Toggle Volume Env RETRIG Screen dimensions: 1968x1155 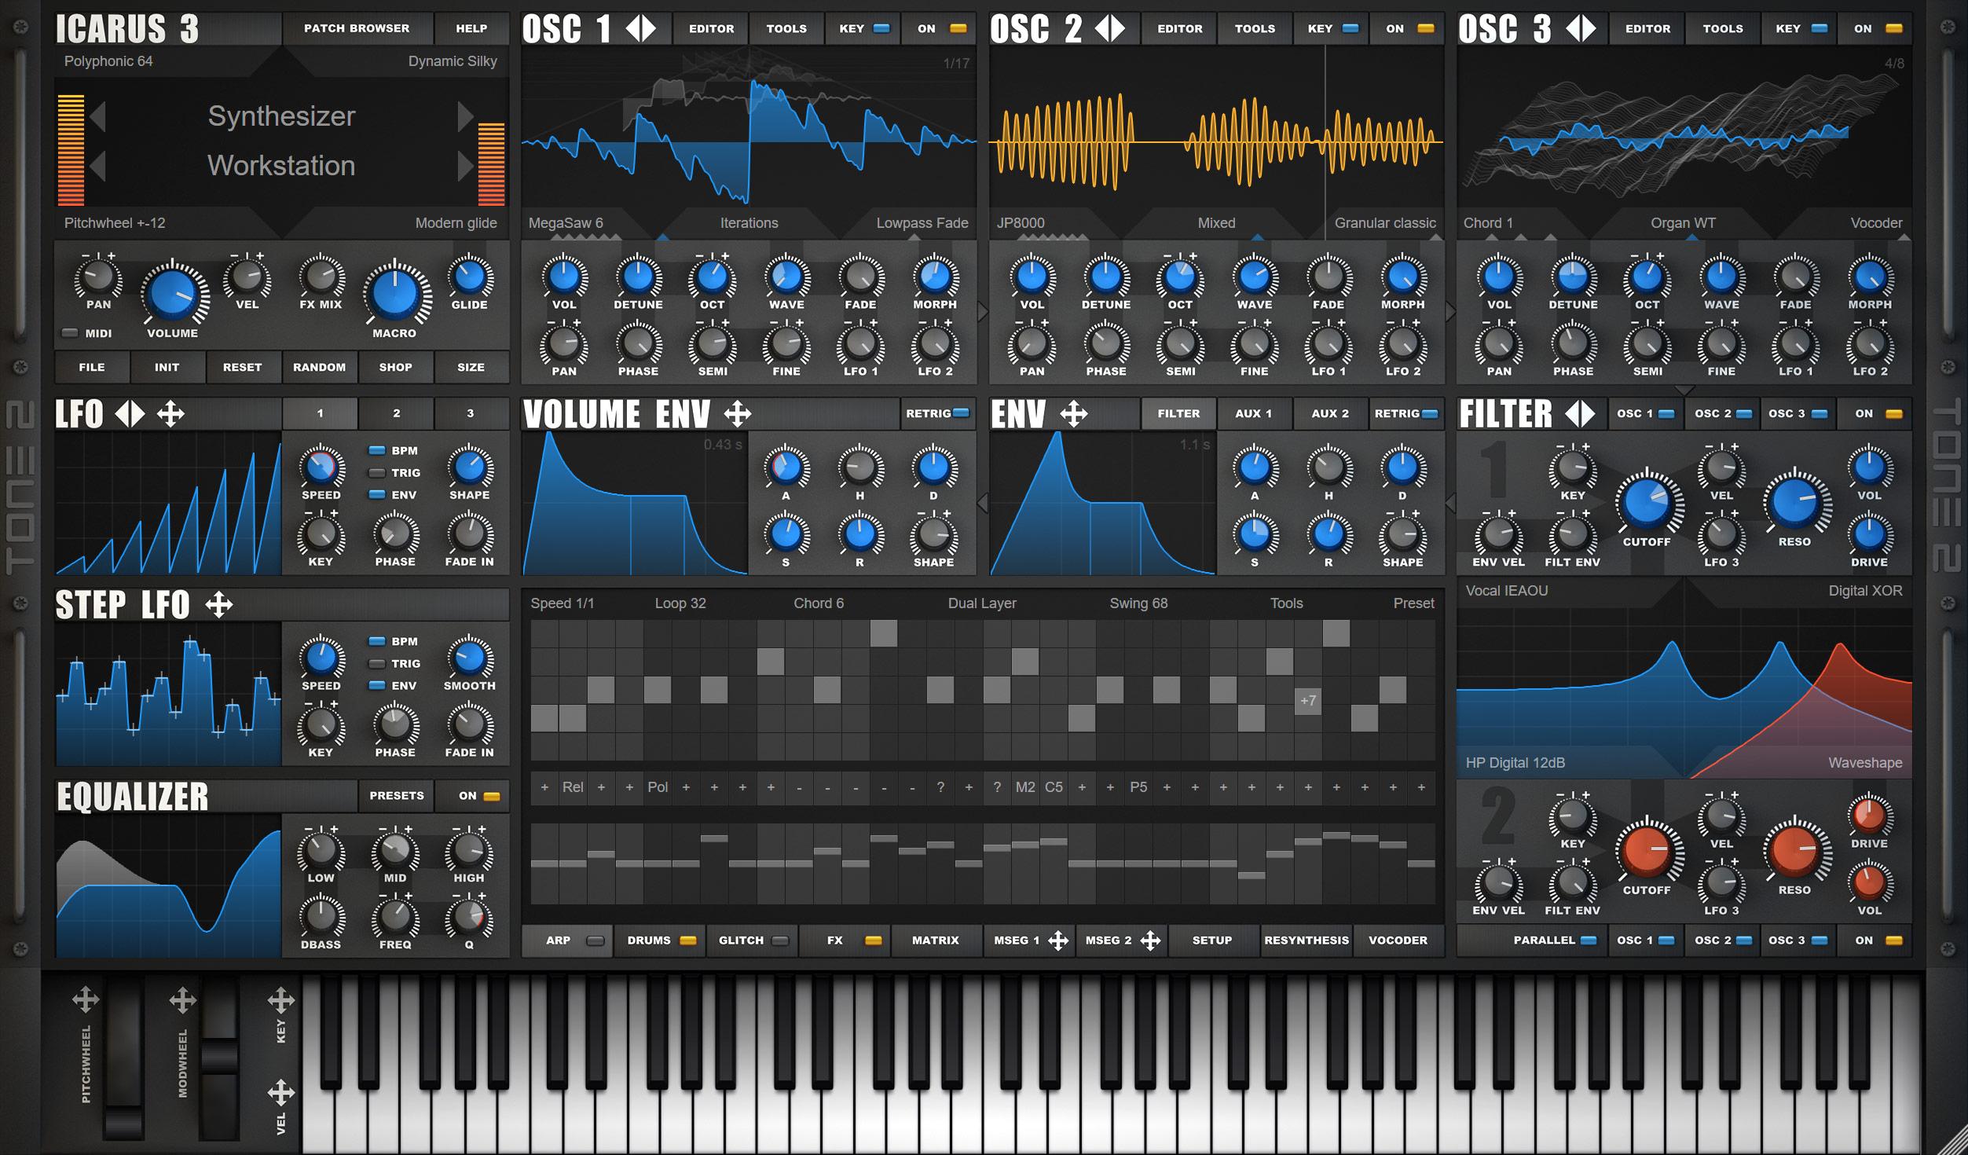(937, 413)
